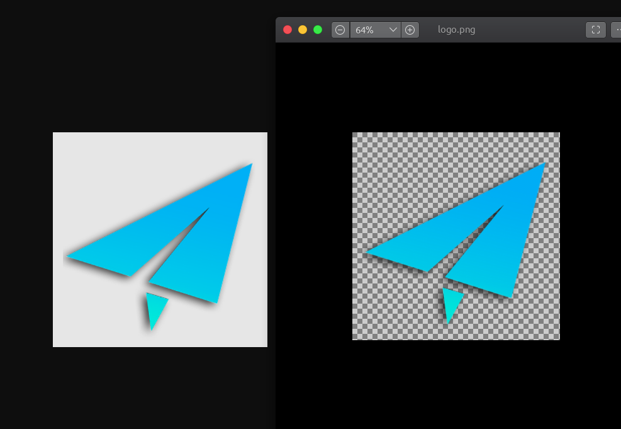The image size is (621, 429).
Task: Click the small cyan triangle in the logo.png preview
Action: pos(451,301)
